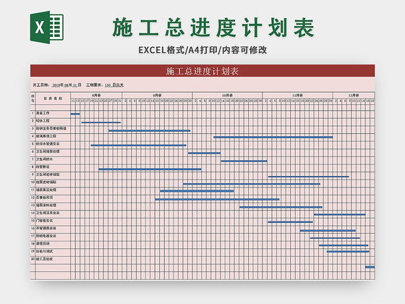Click the 工期要求 duration field
Image resolution: width=405 pixels, height=304 pixels.
105,85
